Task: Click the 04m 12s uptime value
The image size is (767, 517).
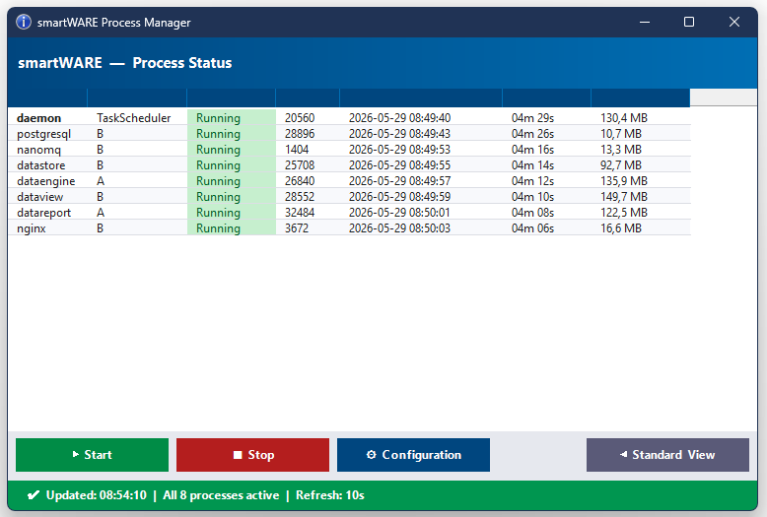Action: [x=532, y=181]
